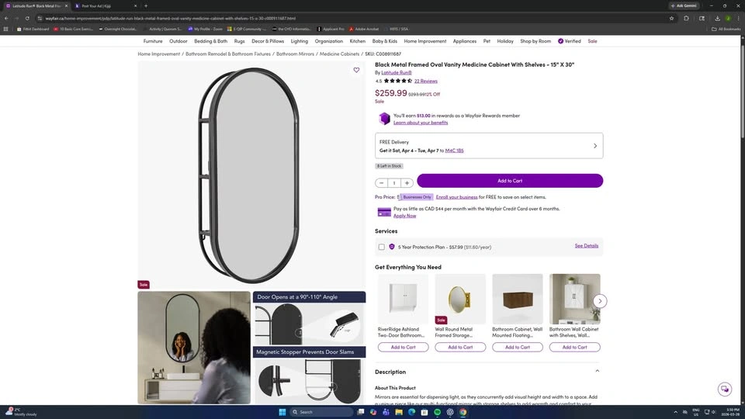The image size is (745, 419).
Task: Open the Fitbit Dashboard bookmark
Action: click(33, 29)
